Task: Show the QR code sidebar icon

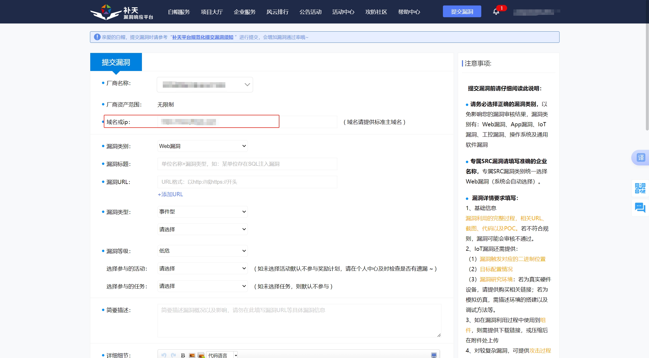Action: (640, 188)
